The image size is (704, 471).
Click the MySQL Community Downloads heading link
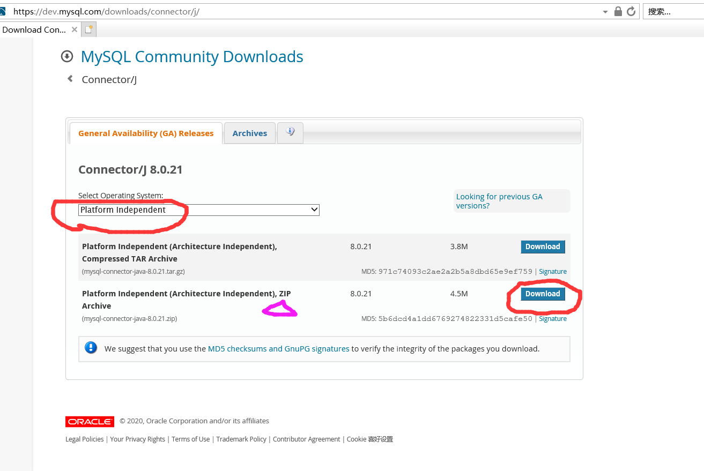click(x=192, y=56)
